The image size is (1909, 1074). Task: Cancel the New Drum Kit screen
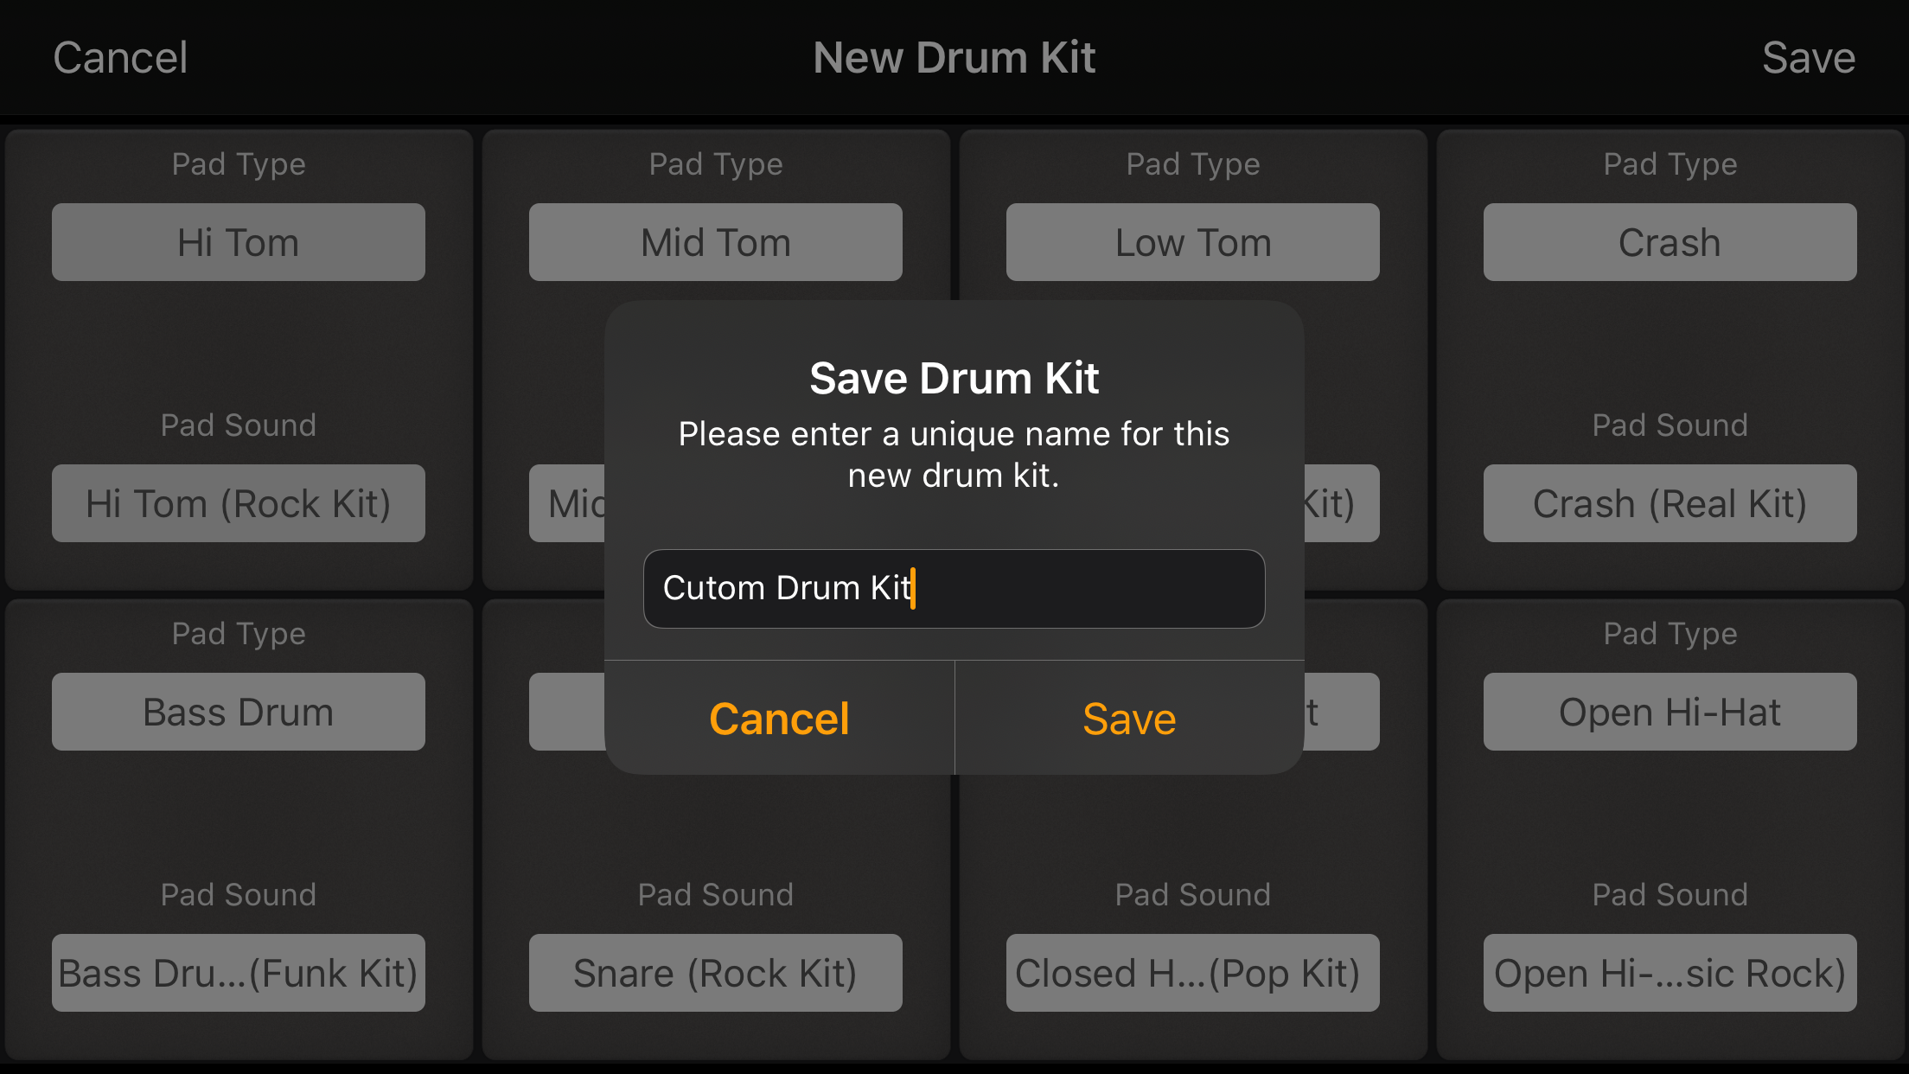click(120, 58)
